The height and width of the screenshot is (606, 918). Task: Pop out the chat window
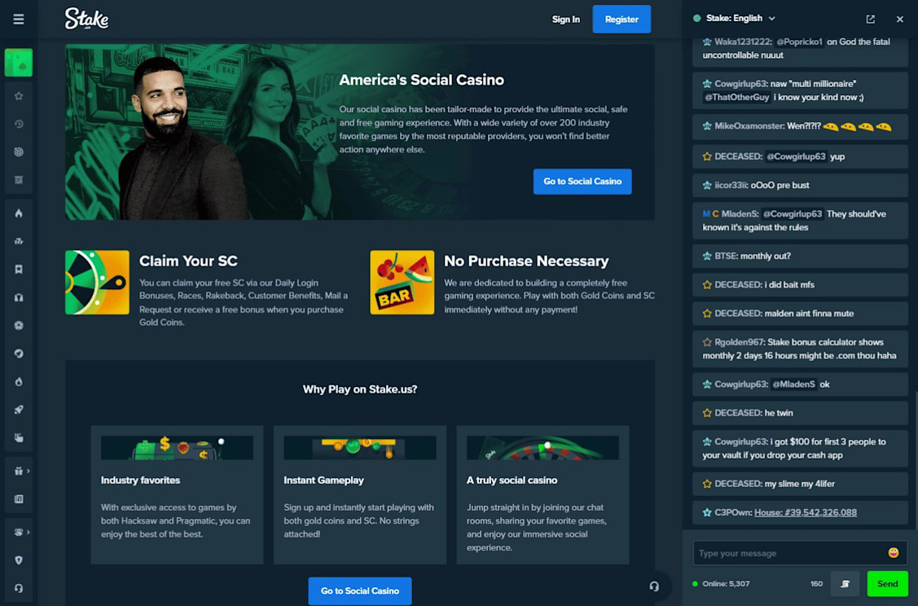point(871,20)
